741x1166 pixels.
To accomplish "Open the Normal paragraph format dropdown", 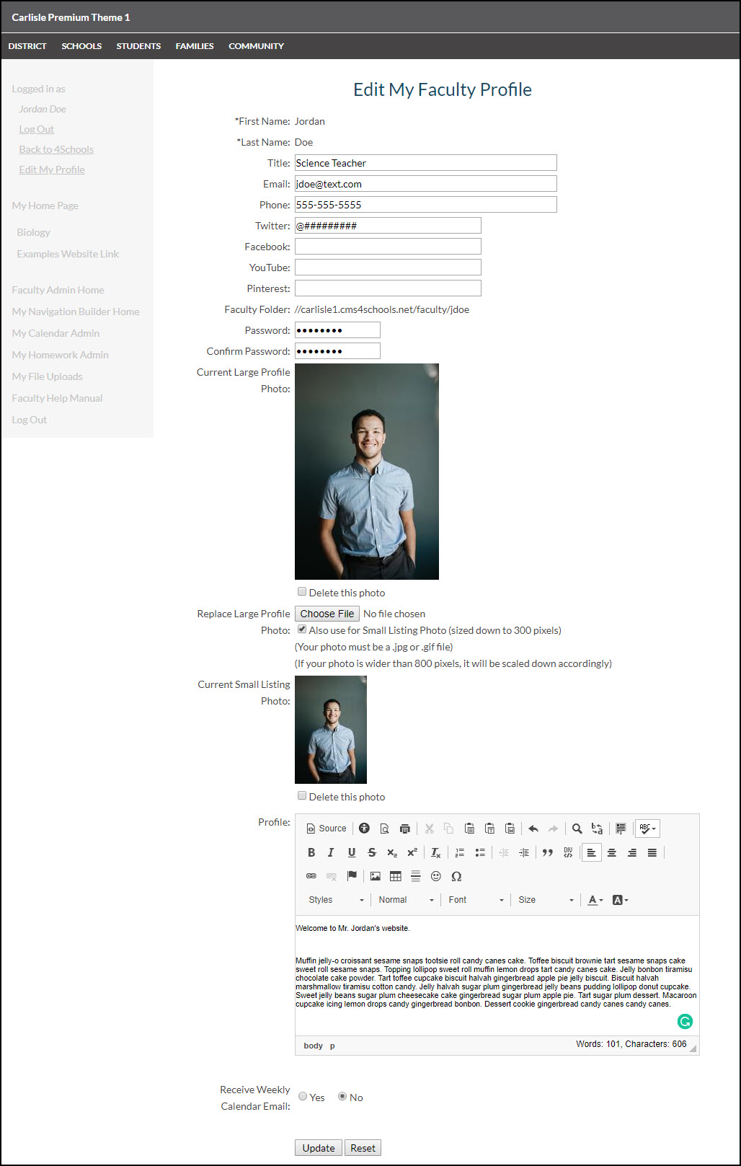I will point(407,900).
